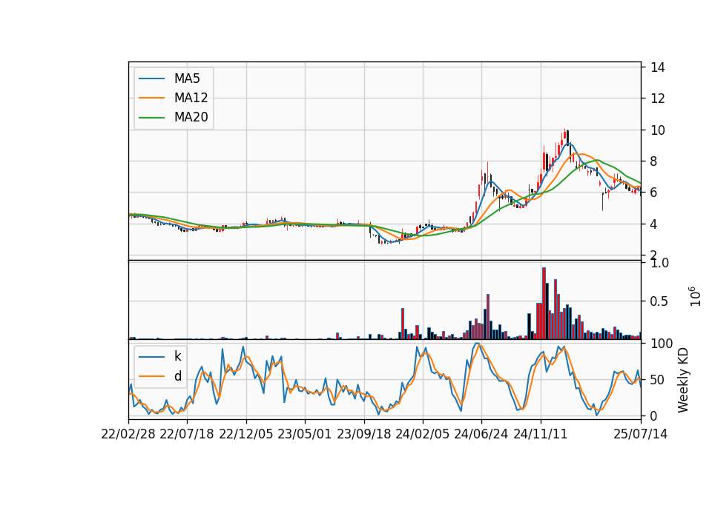This screenshot has height=511, width=712.
Task: Click the 25/07/14 date label
Action: 640,434
